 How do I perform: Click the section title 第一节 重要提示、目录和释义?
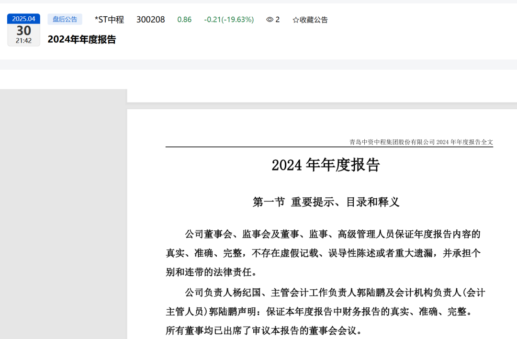[326, 202]
